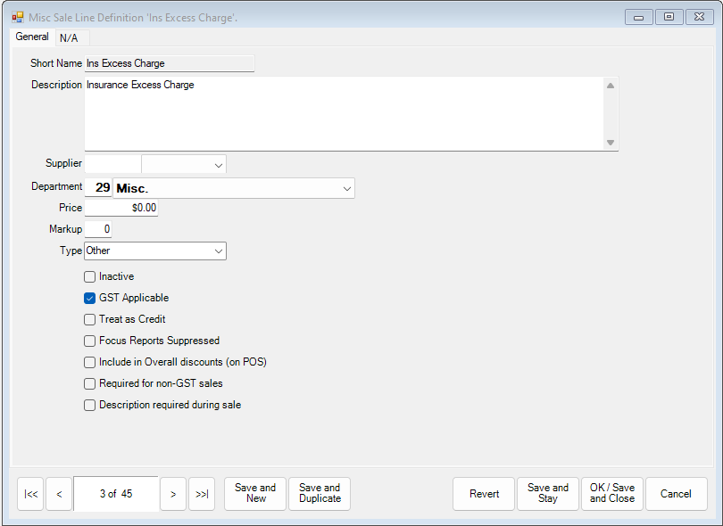The height and width of the screenshot is (526, 723).
Task: Check Treat as Credit
Action: 89,319
